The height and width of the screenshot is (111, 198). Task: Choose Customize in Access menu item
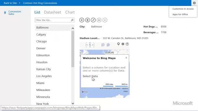pyautogui.click(x=183, y=9)
